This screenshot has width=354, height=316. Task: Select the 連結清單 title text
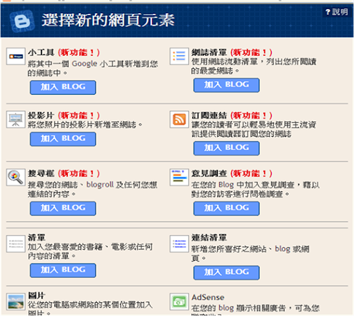tap(209, 237)
